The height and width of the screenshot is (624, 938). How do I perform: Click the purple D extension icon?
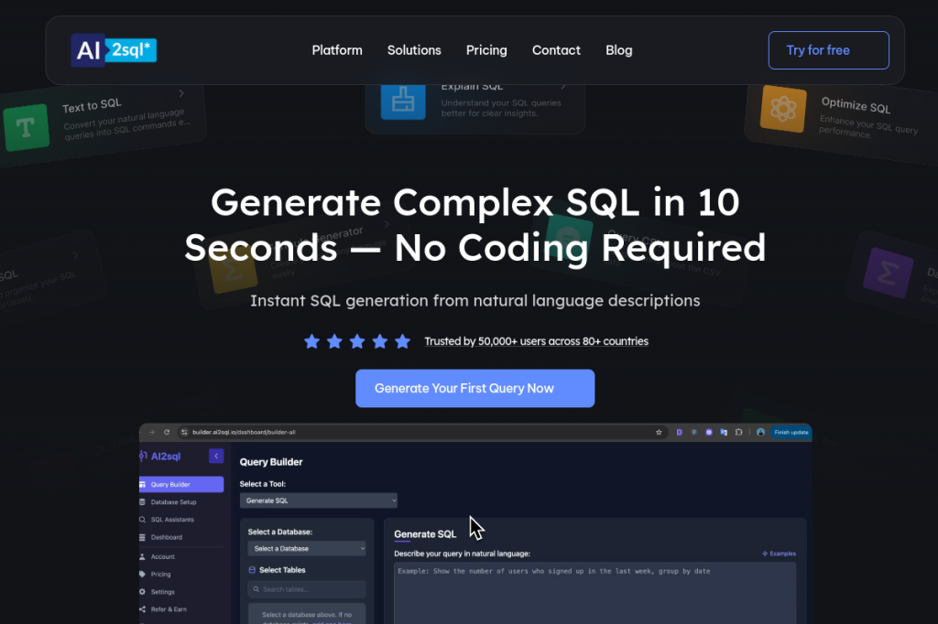(x=679, y=432)
